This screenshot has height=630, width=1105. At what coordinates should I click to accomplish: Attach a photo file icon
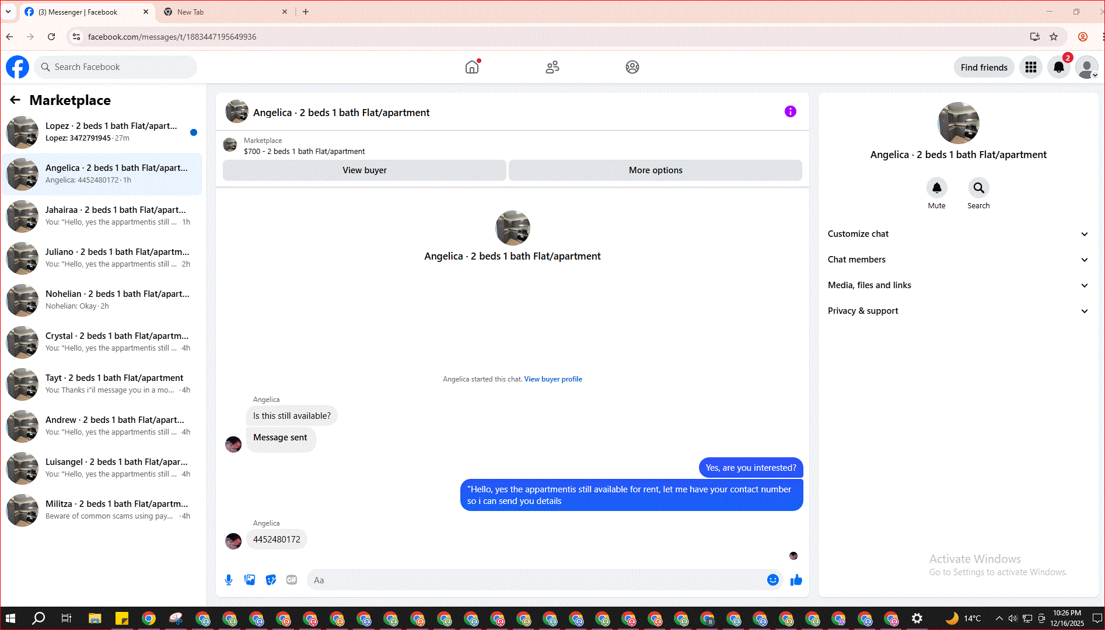point(250,580)
